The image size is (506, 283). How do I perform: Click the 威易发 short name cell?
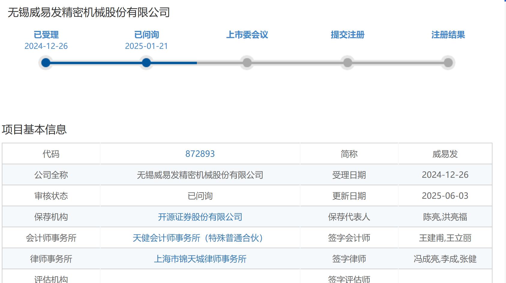445,154
